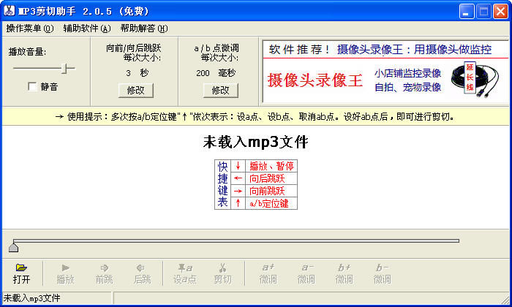Click the playback progress track bar
Viewport: 512px width, 307px height.
[236, 240]
